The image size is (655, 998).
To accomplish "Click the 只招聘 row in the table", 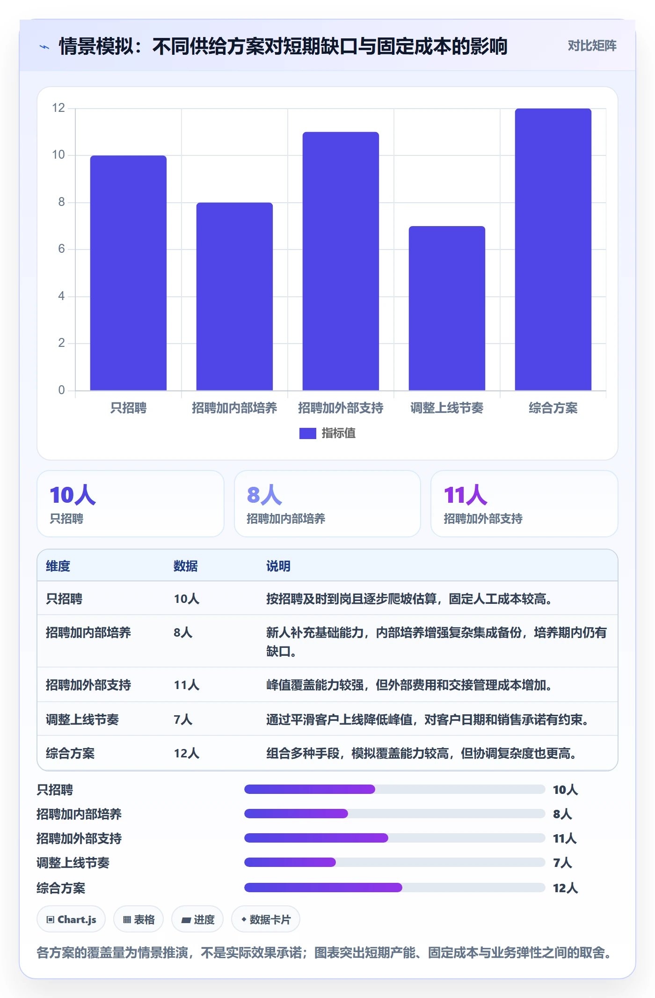I will tap(327, 598).
